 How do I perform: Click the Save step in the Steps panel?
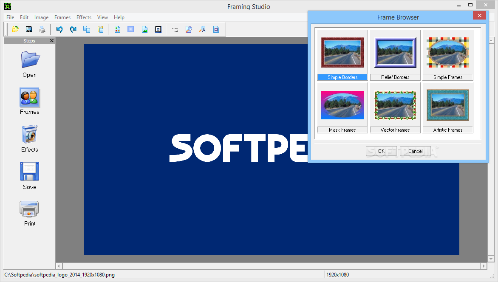pos(30,176)
